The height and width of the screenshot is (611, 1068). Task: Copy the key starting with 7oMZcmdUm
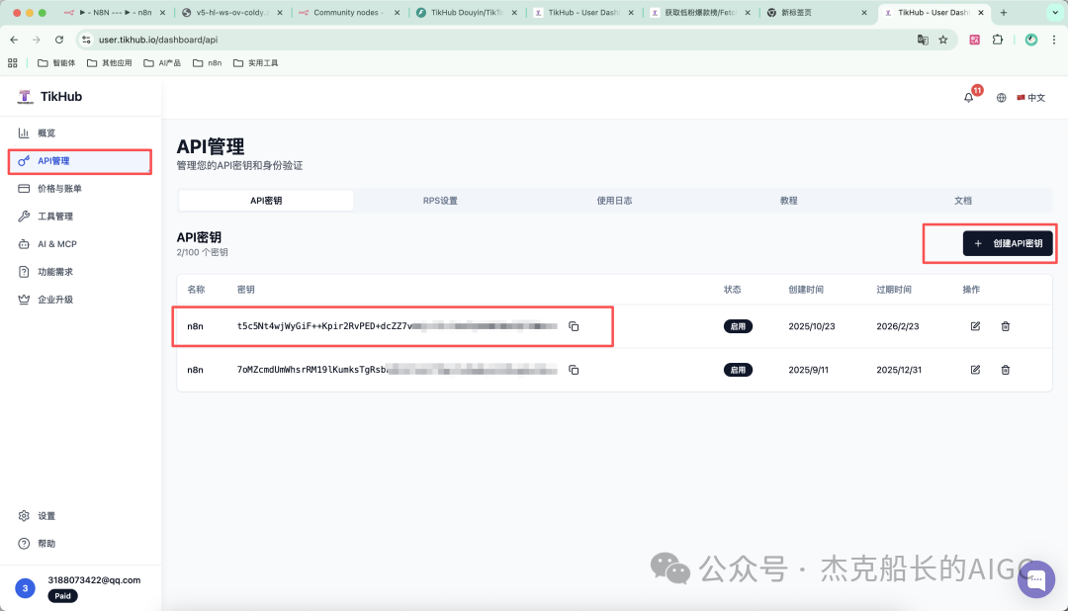(x=574, y=370)
